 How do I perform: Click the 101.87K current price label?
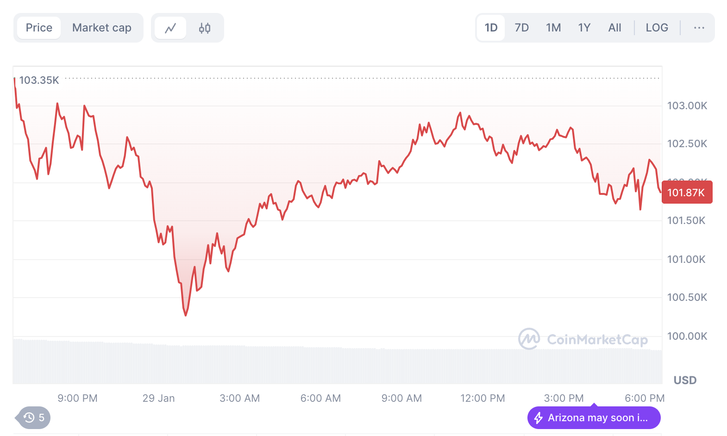point(686,193)
